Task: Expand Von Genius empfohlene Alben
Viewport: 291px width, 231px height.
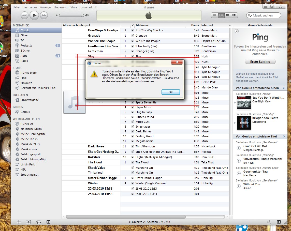Action: [x=284, y=88]
